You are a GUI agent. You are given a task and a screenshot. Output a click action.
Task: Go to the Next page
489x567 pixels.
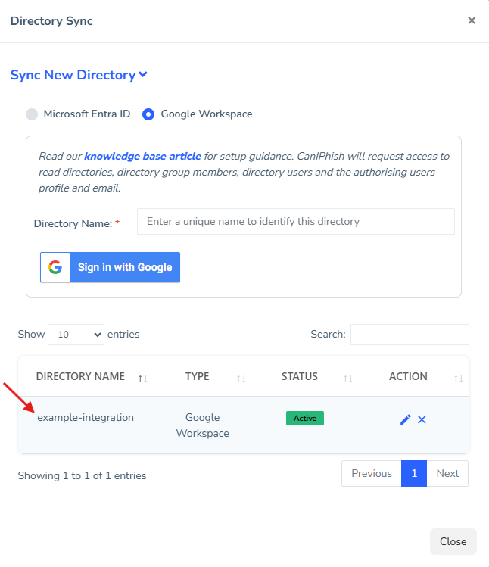coord(447,473)
